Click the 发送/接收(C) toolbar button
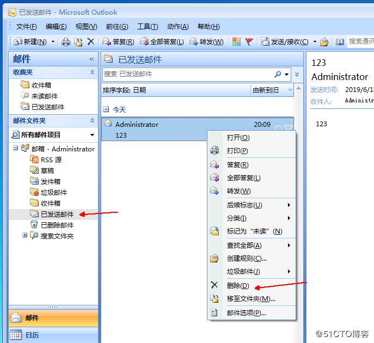The image size is (374, 343). (x=285, y=42)
